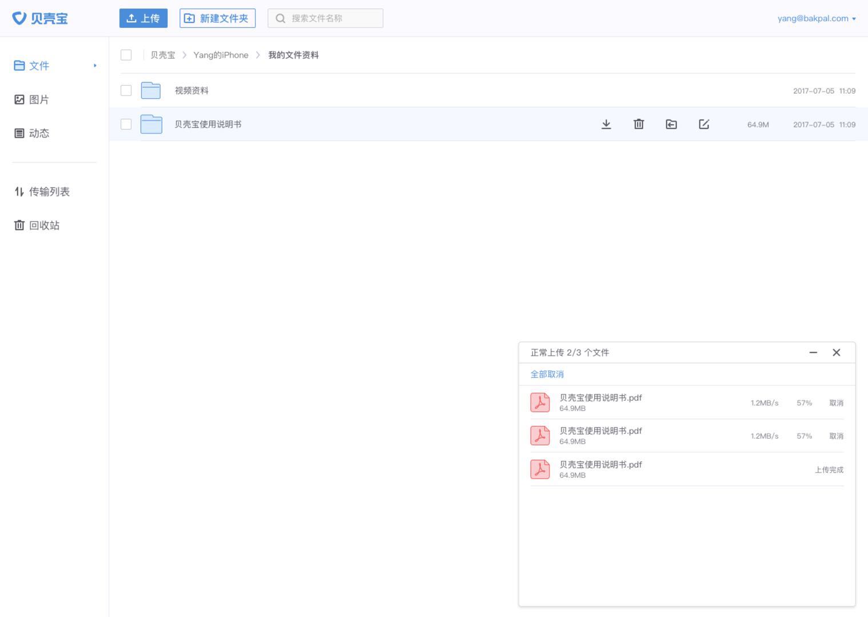This screenshot has width=868, height=617.
Task: Go to 贝壳宝 breadcrumb root
Action: (x=163, y=55)
